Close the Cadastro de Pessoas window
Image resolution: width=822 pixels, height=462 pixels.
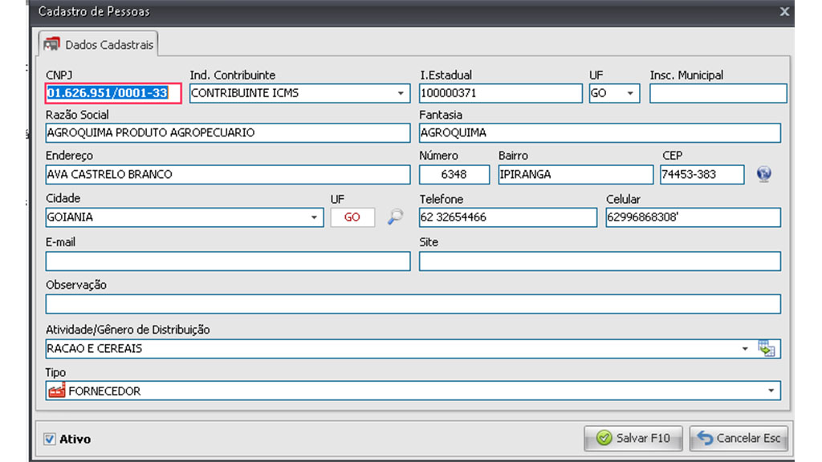784,11
